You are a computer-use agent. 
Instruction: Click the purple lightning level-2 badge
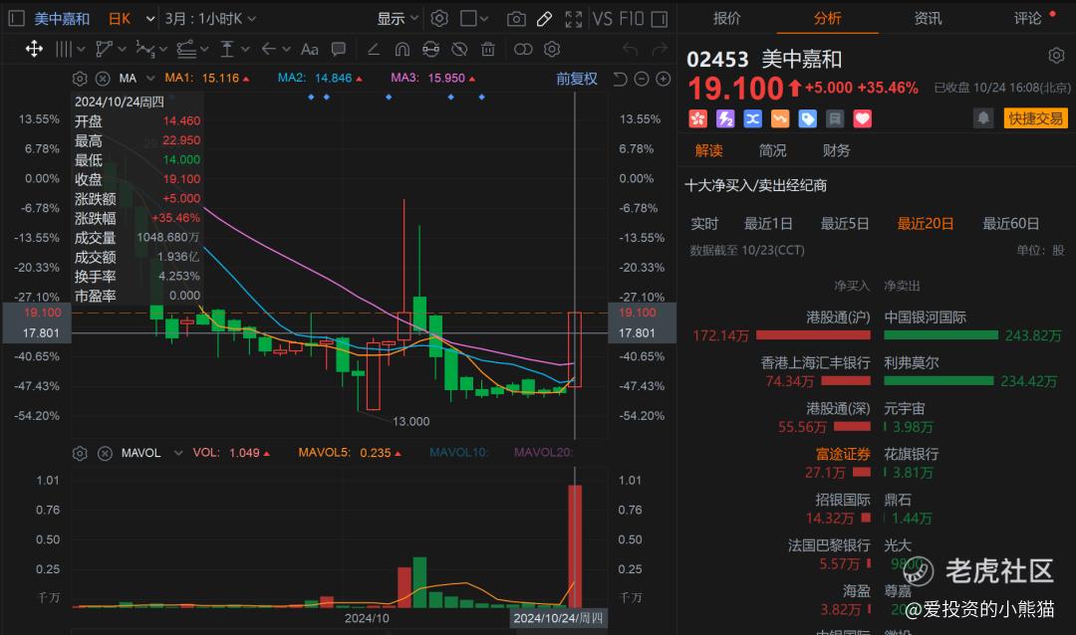click(x=725, y=118)
